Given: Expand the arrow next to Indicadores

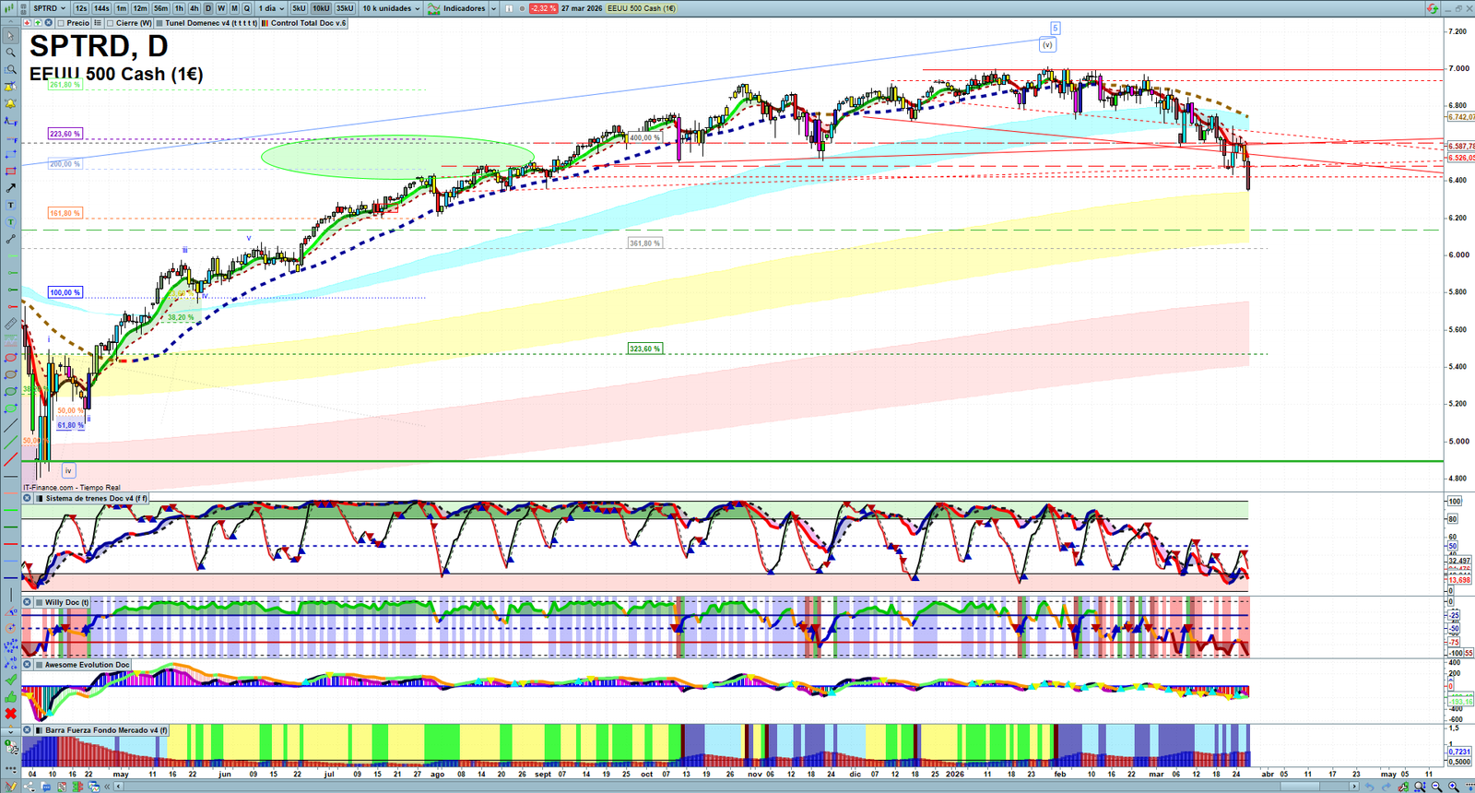Looking at the screenshot, I should (x=493, y=8).
